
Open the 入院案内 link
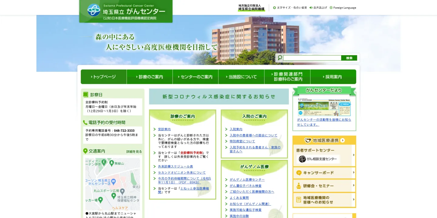[x=236, y=129]
